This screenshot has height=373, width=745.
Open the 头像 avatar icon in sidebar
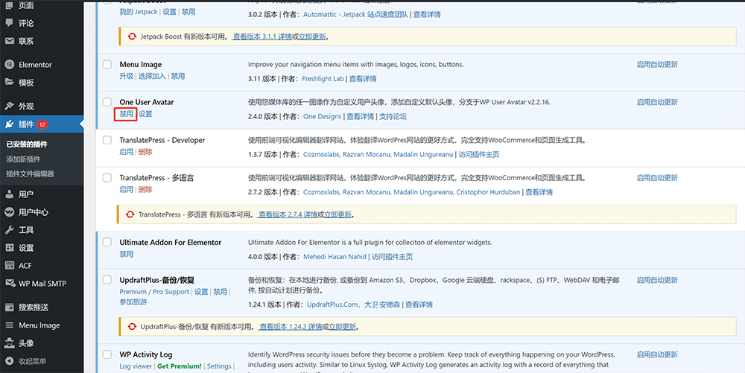[9, 343]
